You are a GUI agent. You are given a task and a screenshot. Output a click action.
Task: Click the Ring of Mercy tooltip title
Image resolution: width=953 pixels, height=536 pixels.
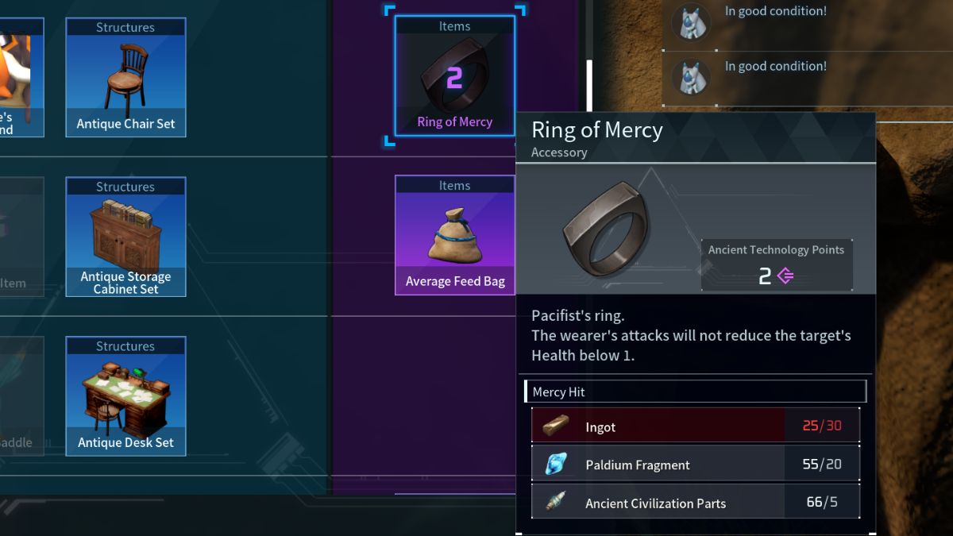point(597,130)
